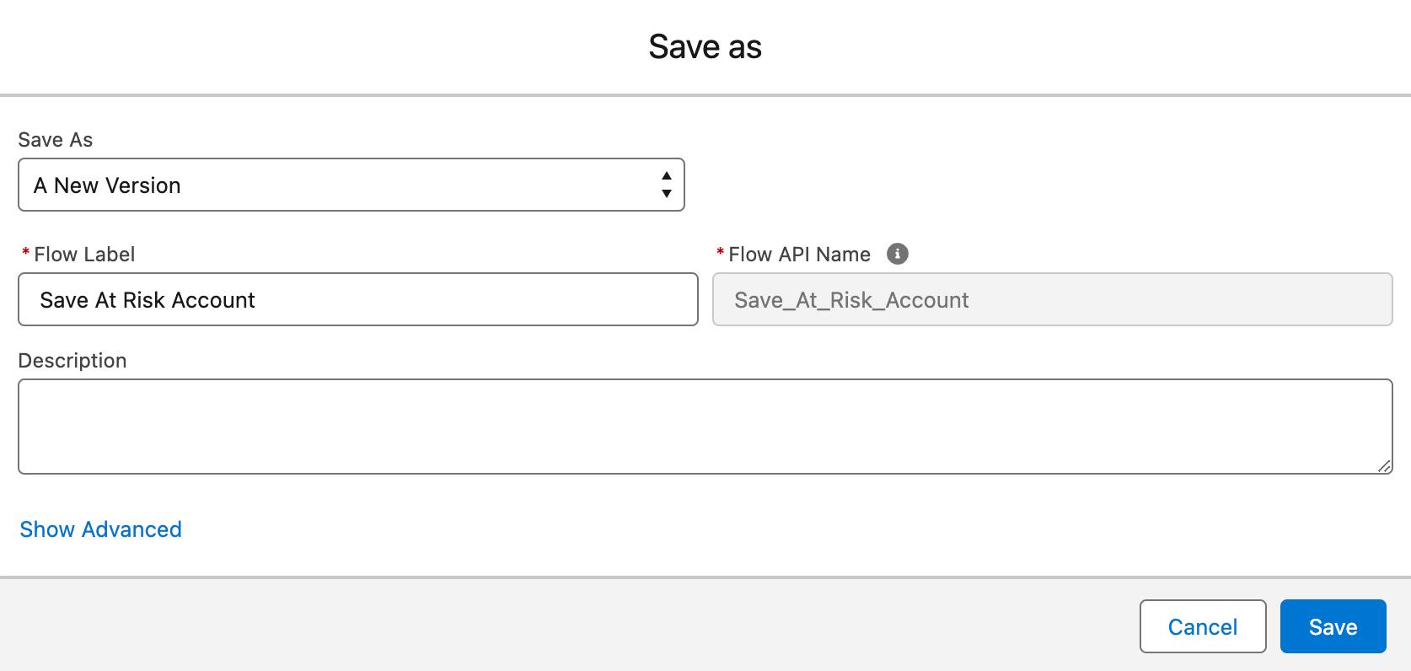Click the Description text area
Screen dimensions: 1411x671
click(705, 426)
